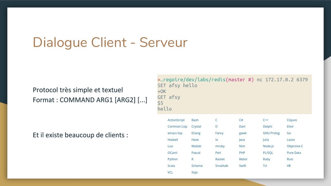Open the Objective-C client link
This screenshot has height=186, width=331.
[295, 146]
